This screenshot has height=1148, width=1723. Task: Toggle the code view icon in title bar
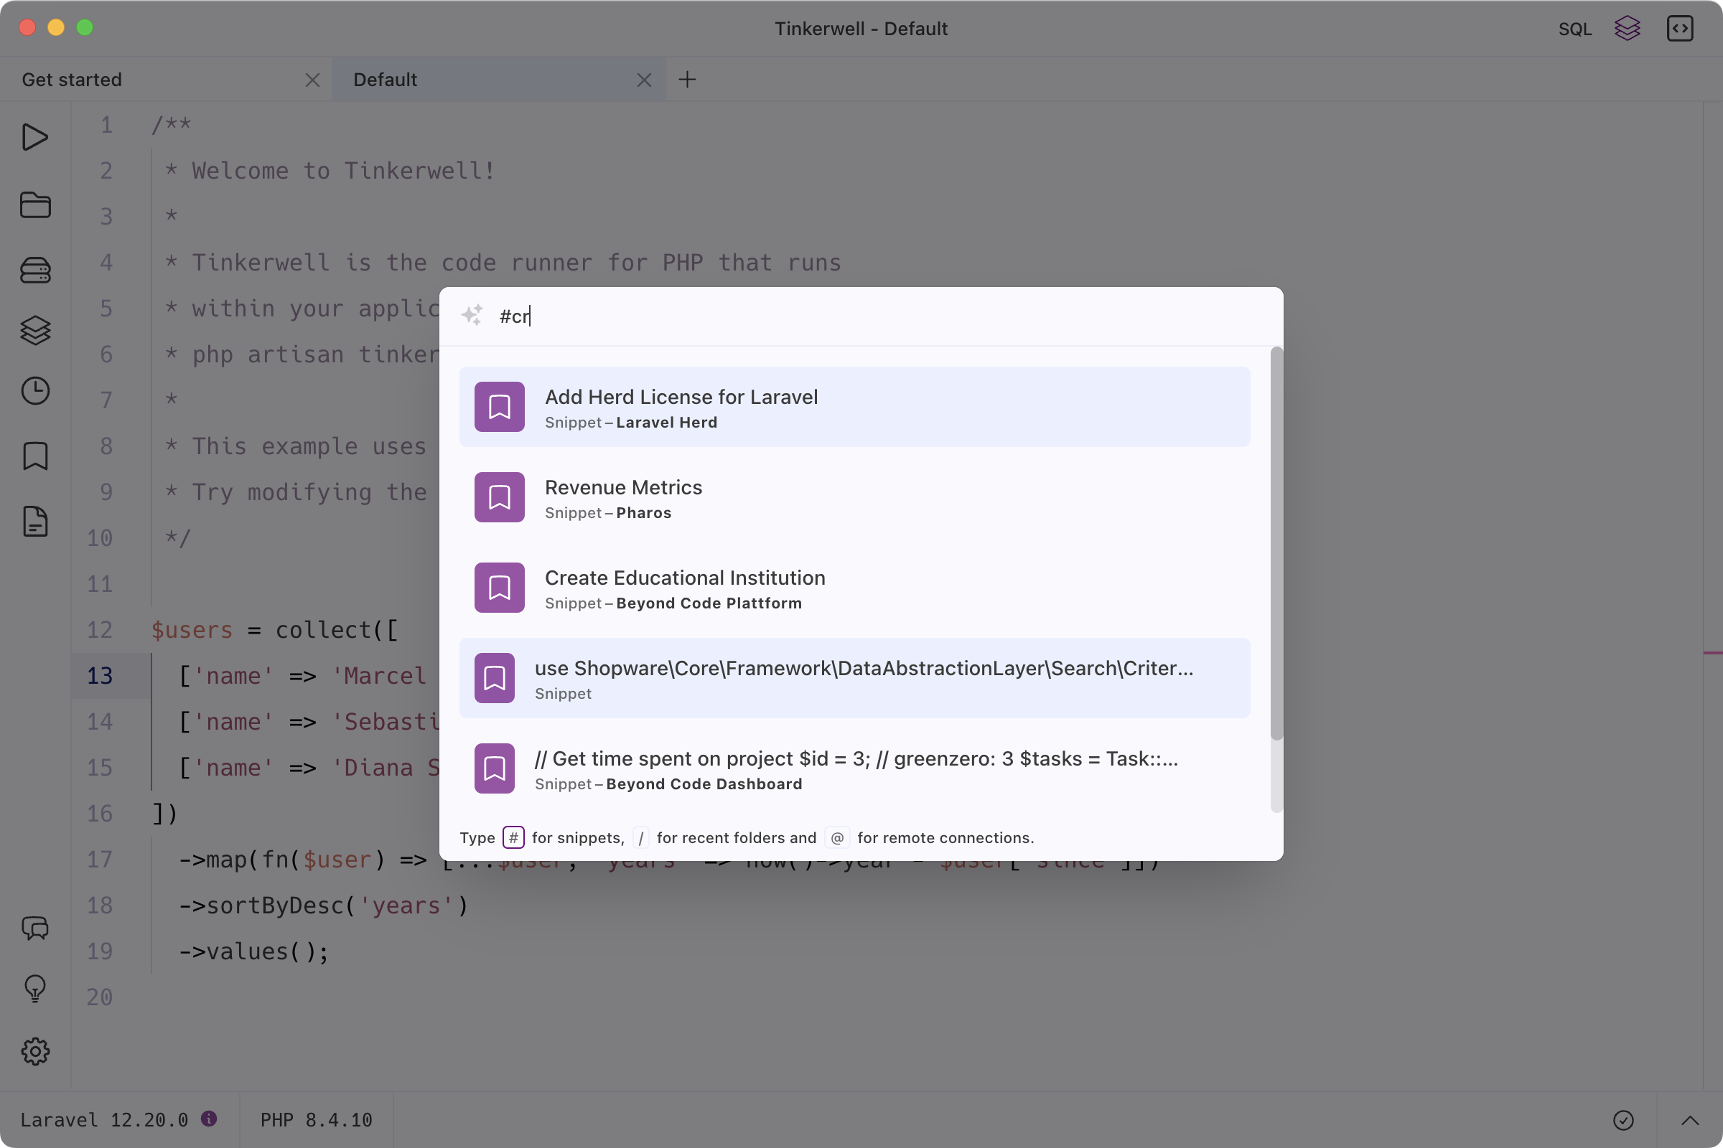pos(1680,29)
